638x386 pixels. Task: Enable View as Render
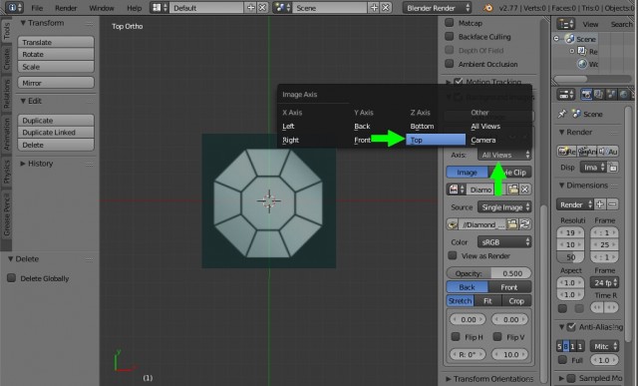(452, 255)
